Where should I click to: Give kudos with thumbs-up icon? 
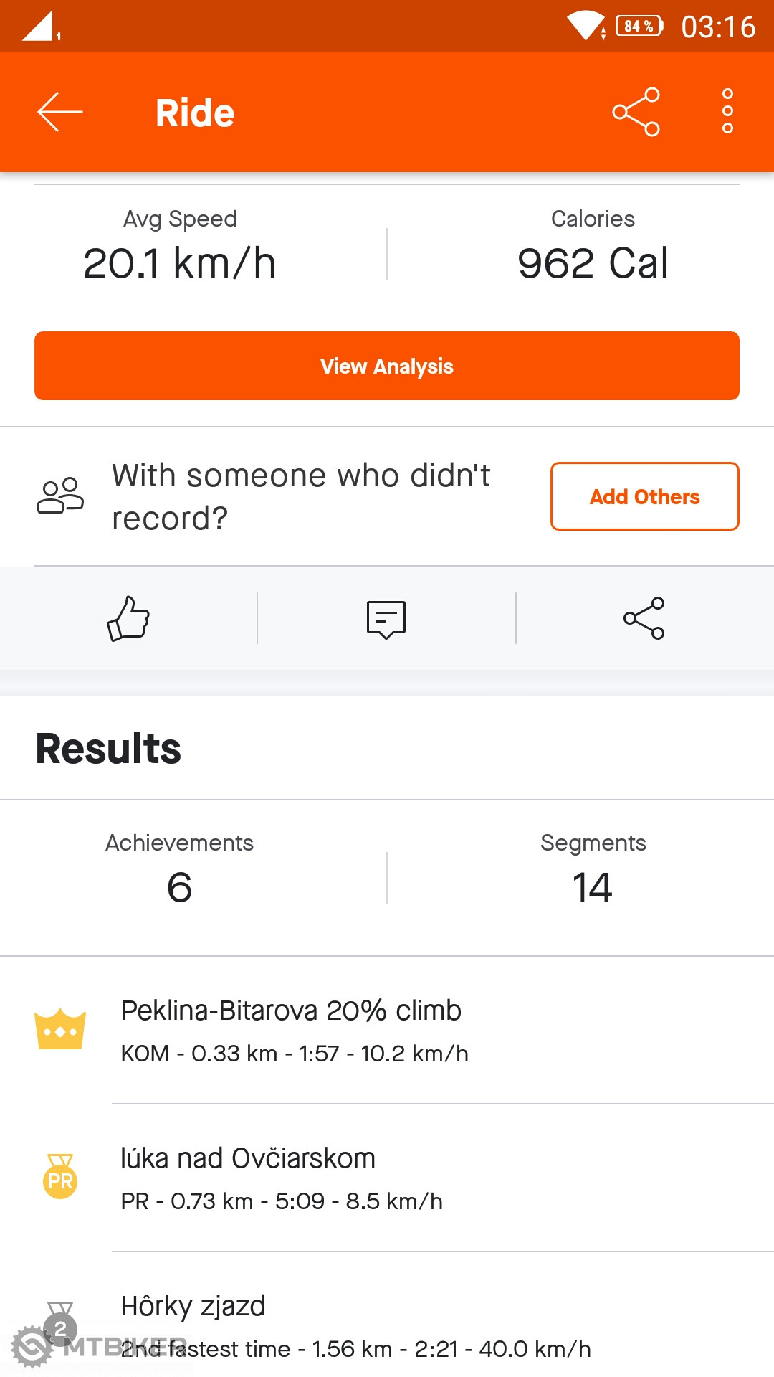(129, 618)
